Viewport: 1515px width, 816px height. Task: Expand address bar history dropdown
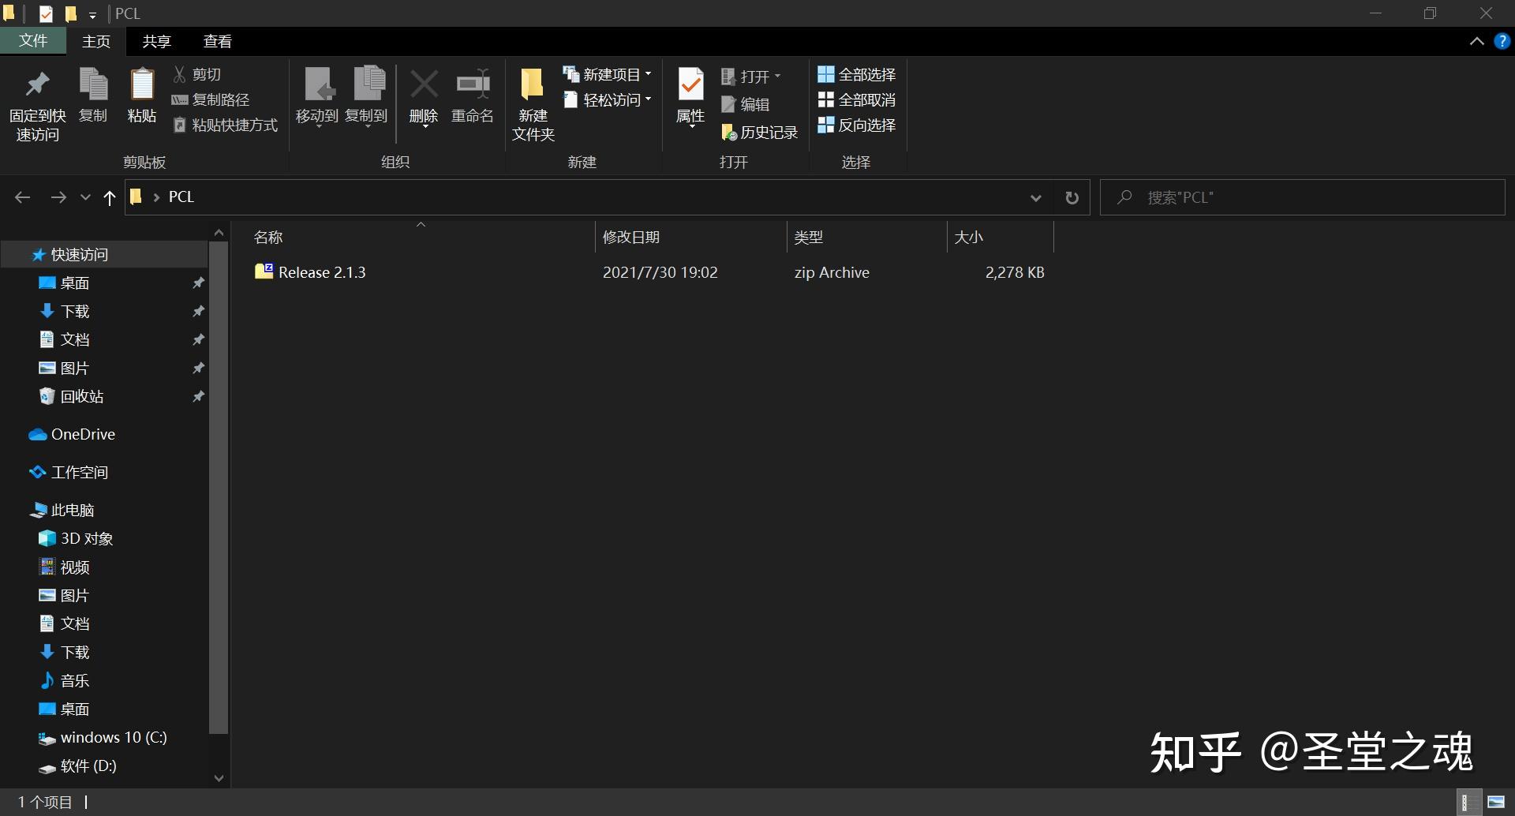(x=1036, y=197)
